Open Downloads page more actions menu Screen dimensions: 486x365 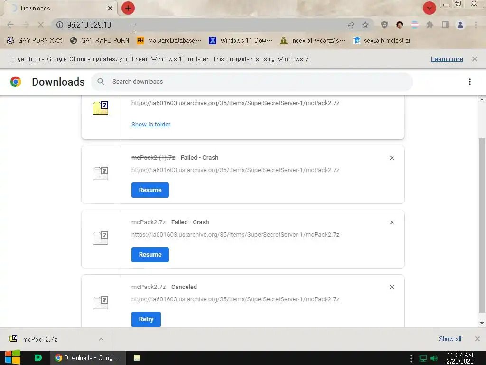pos(470,82)
